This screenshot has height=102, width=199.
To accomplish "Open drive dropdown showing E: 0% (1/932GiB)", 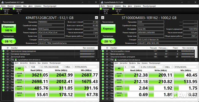I will click(x=152, y=67).
